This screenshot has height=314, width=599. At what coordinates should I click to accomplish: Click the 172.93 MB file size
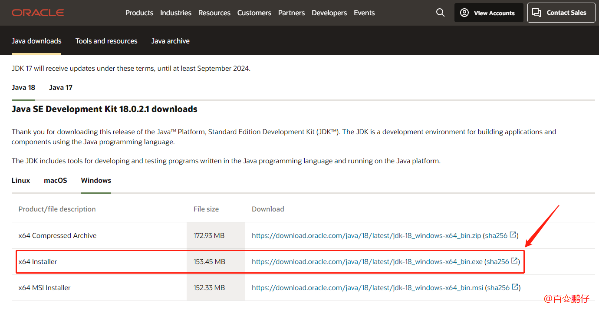[209, 236]
